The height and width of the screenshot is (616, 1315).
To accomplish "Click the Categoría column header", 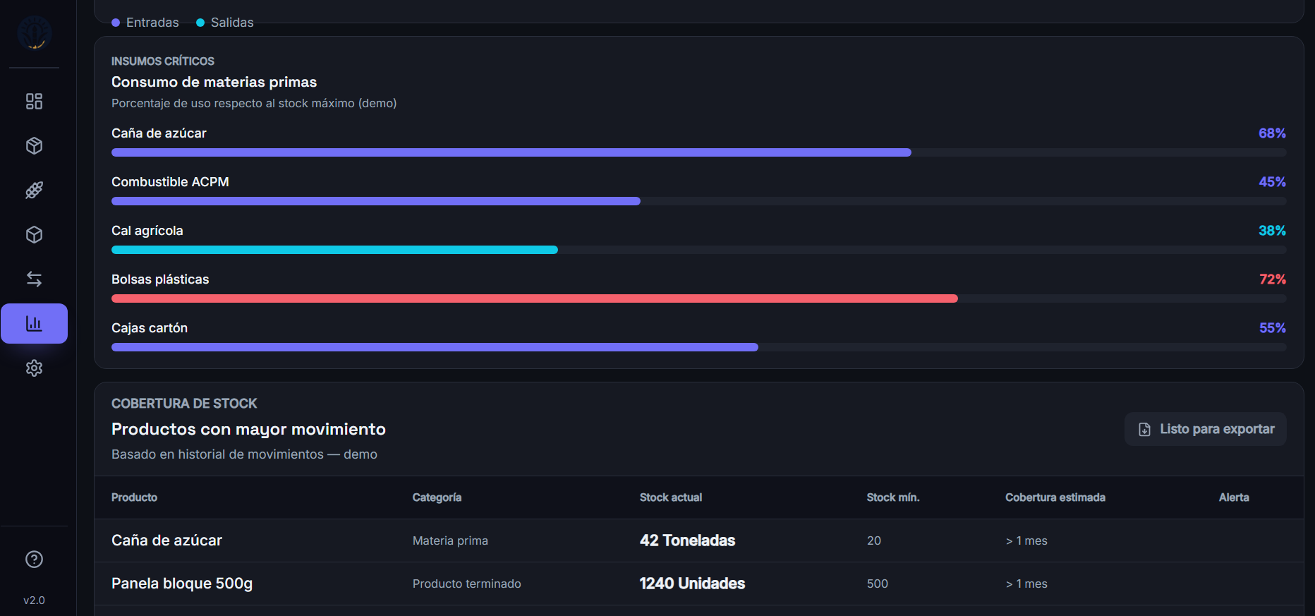I will 437,497.
